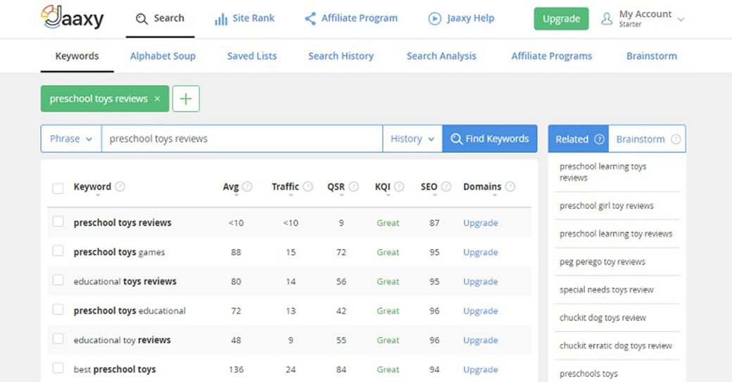Click the keyword search input field
732x382 pixels.
point(242,139)
